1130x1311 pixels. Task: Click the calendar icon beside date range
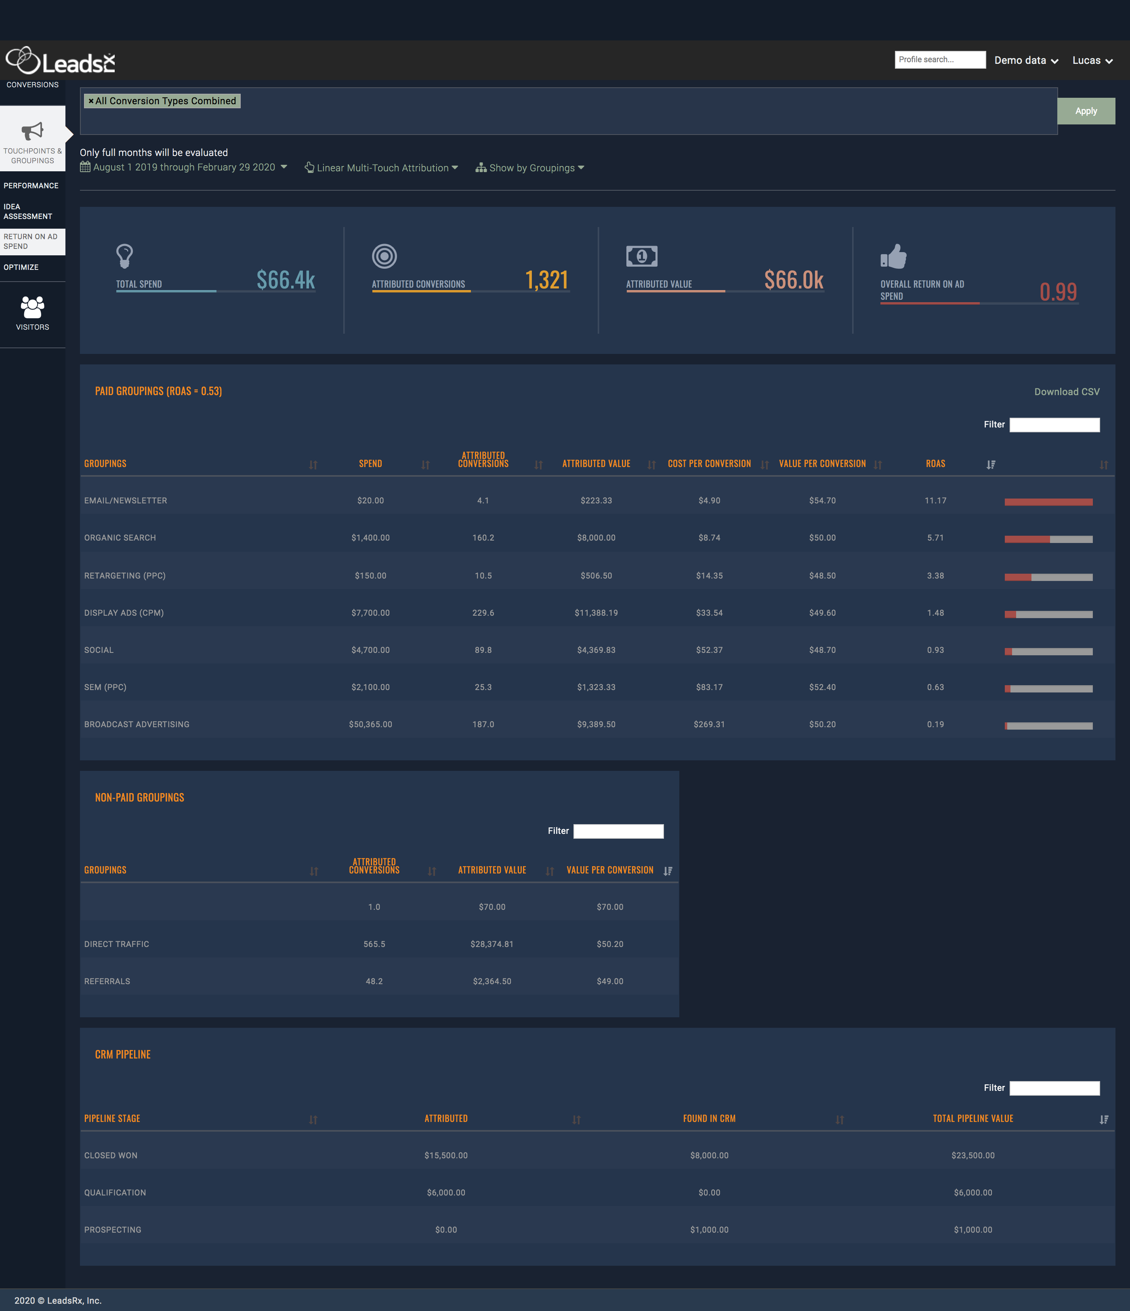(x=85, y=167)
